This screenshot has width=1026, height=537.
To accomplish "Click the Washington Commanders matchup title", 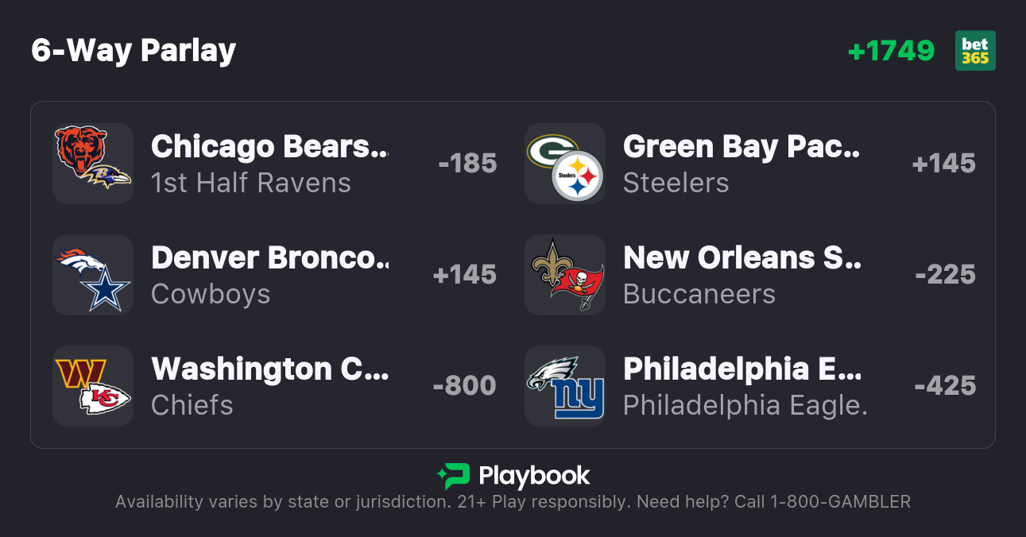I will pos(269,369).
